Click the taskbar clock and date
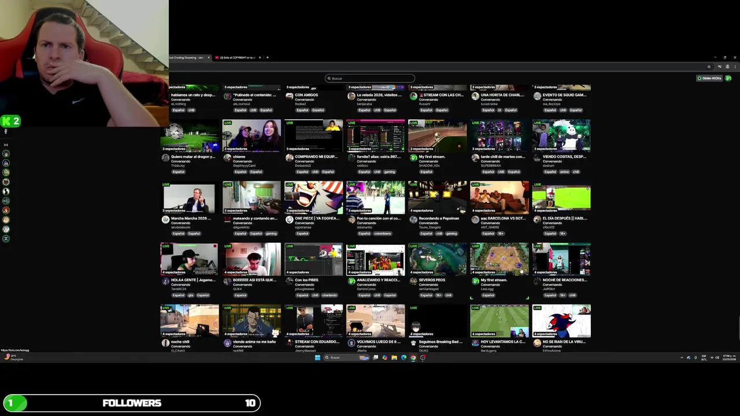 [728, 358]
